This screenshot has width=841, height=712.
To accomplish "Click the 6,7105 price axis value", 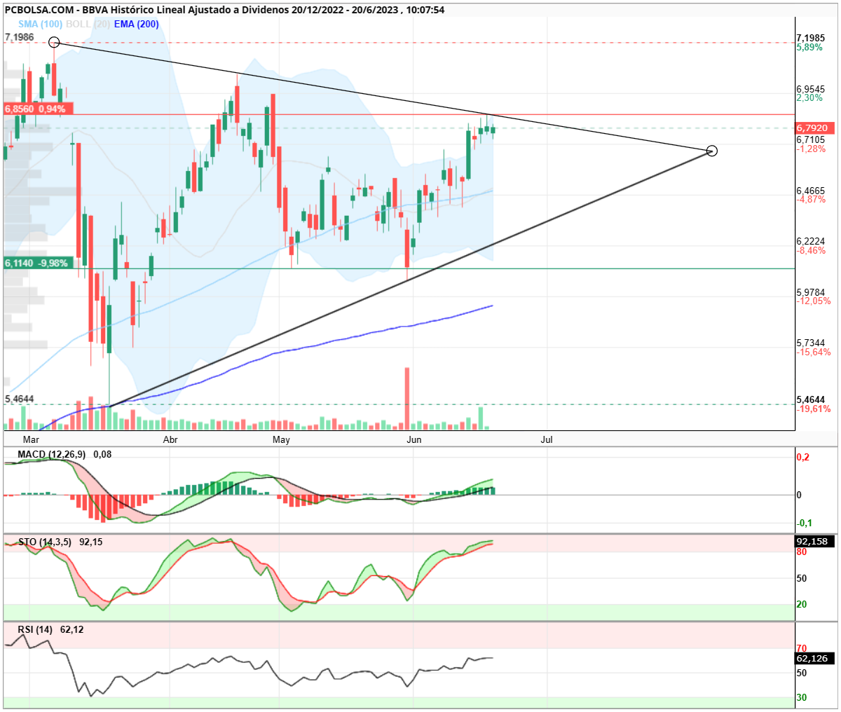I will pos(811,140).
